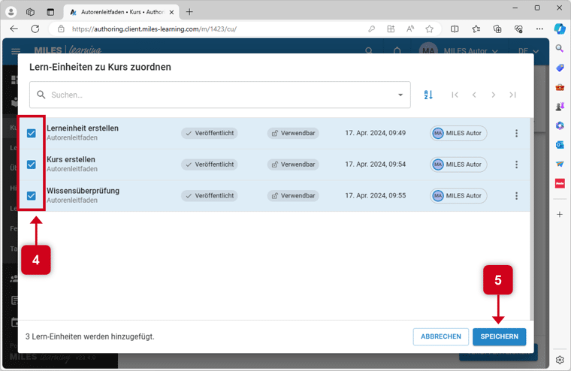This screenshot has height=371, width=571.
Task: Go to the first page of results
Action: click(455, 95)
